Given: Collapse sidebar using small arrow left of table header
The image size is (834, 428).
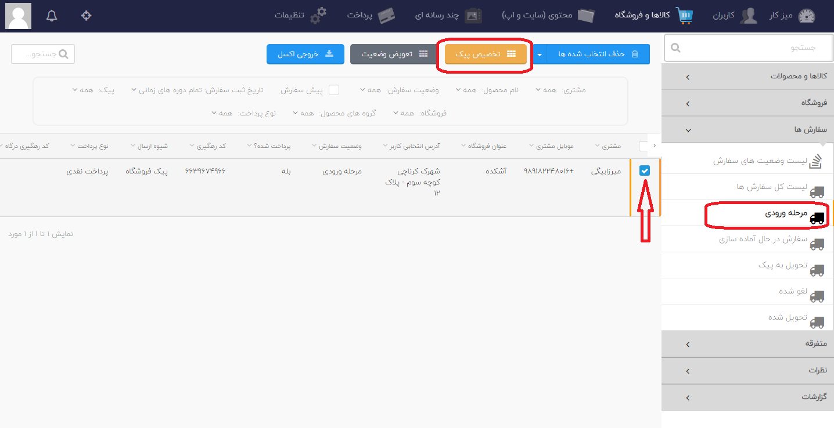Looking at the screenshot, I should pos(655,146).
